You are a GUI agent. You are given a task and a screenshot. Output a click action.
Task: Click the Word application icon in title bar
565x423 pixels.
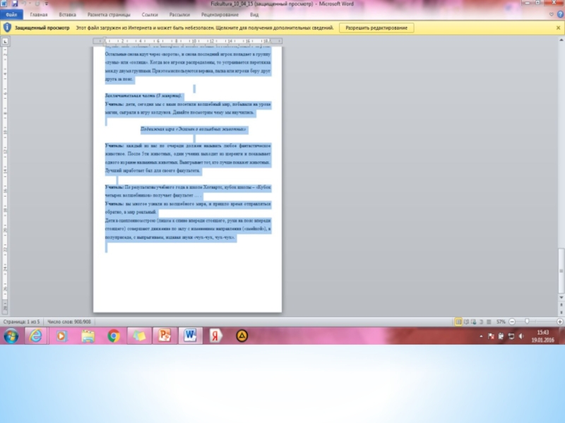[x=4, y=4]
